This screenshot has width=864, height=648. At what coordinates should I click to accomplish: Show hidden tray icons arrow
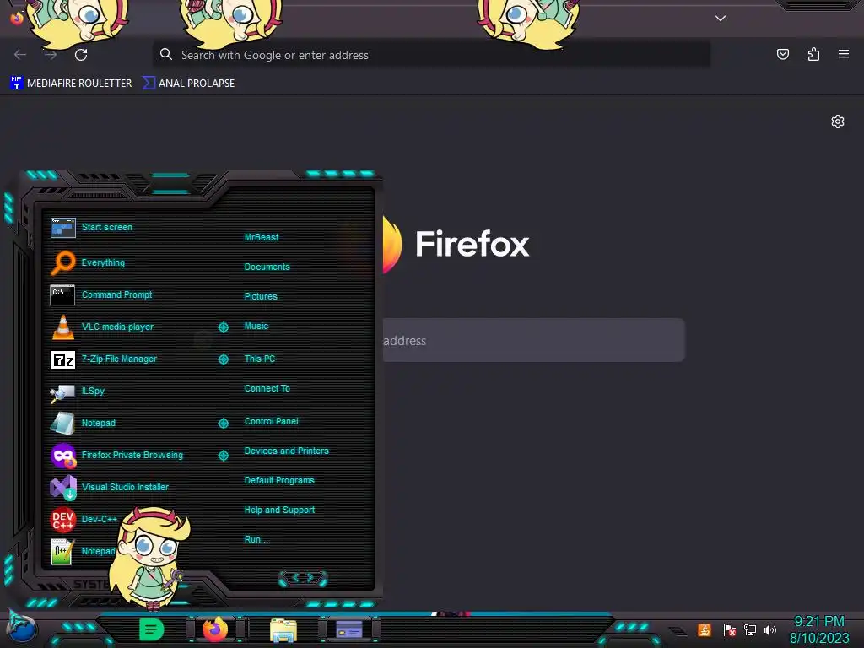coord(678,631)
